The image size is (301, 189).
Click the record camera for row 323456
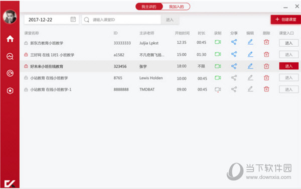[x=218, y=66]
